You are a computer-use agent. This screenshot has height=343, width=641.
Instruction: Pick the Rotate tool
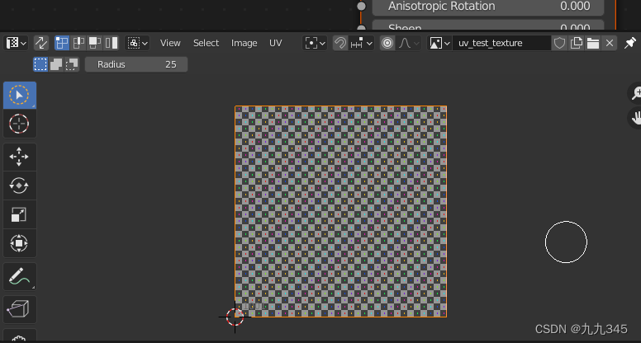coord(18,186)
